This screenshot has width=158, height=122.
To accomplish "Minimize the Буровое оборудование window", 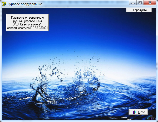I will (133, 3).
